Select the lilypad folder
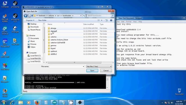 pos(53,48)
